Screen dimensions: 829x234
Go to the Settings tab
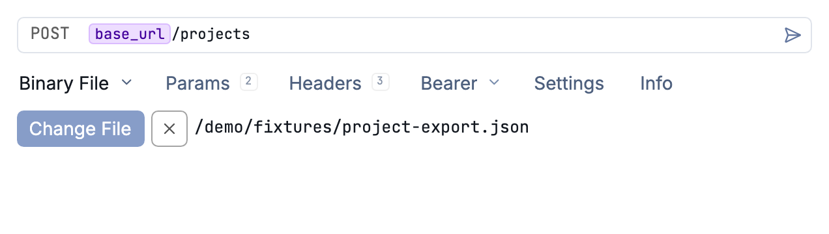569,83
